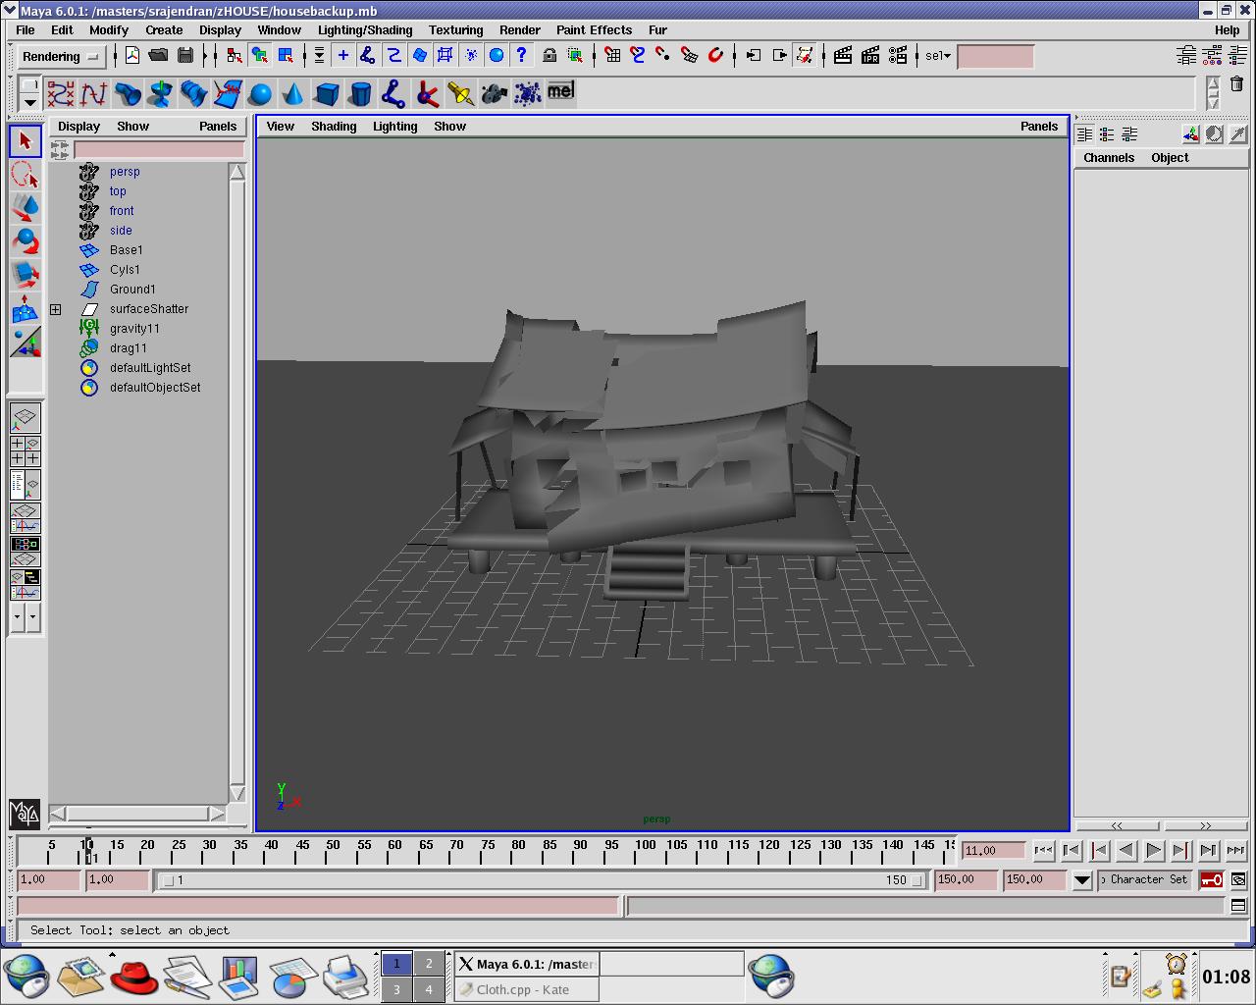This screenshot has height=1005, width=1256.
Task: Expand the surfaceShatter node in the outliner
Action: (56, 309)
